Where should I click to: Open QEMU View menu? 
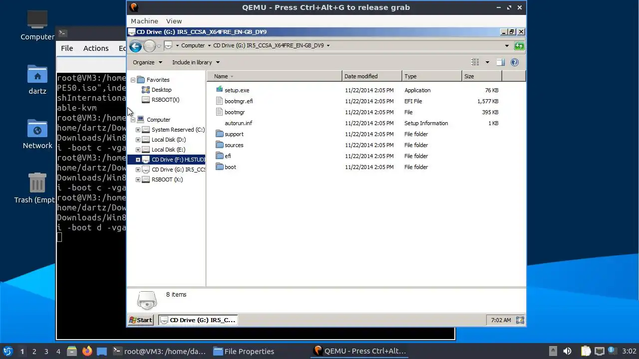coord(174,21)
